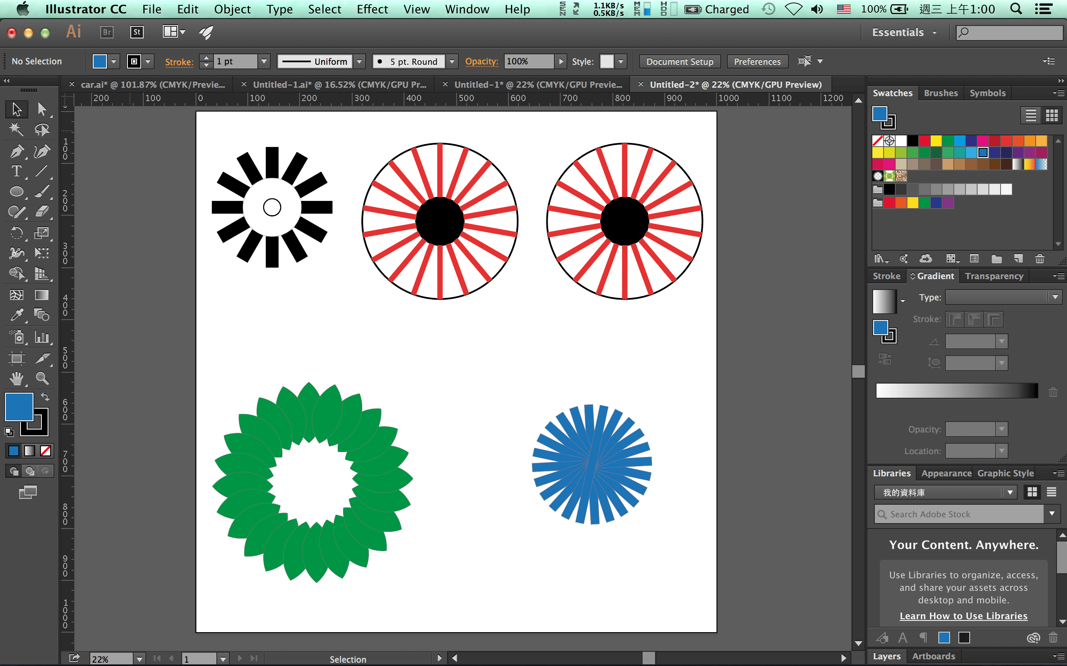Select the Eraser tool
Image resolution: width=1067 pixels, height=666 pixels.
click(x=42, y=212)
